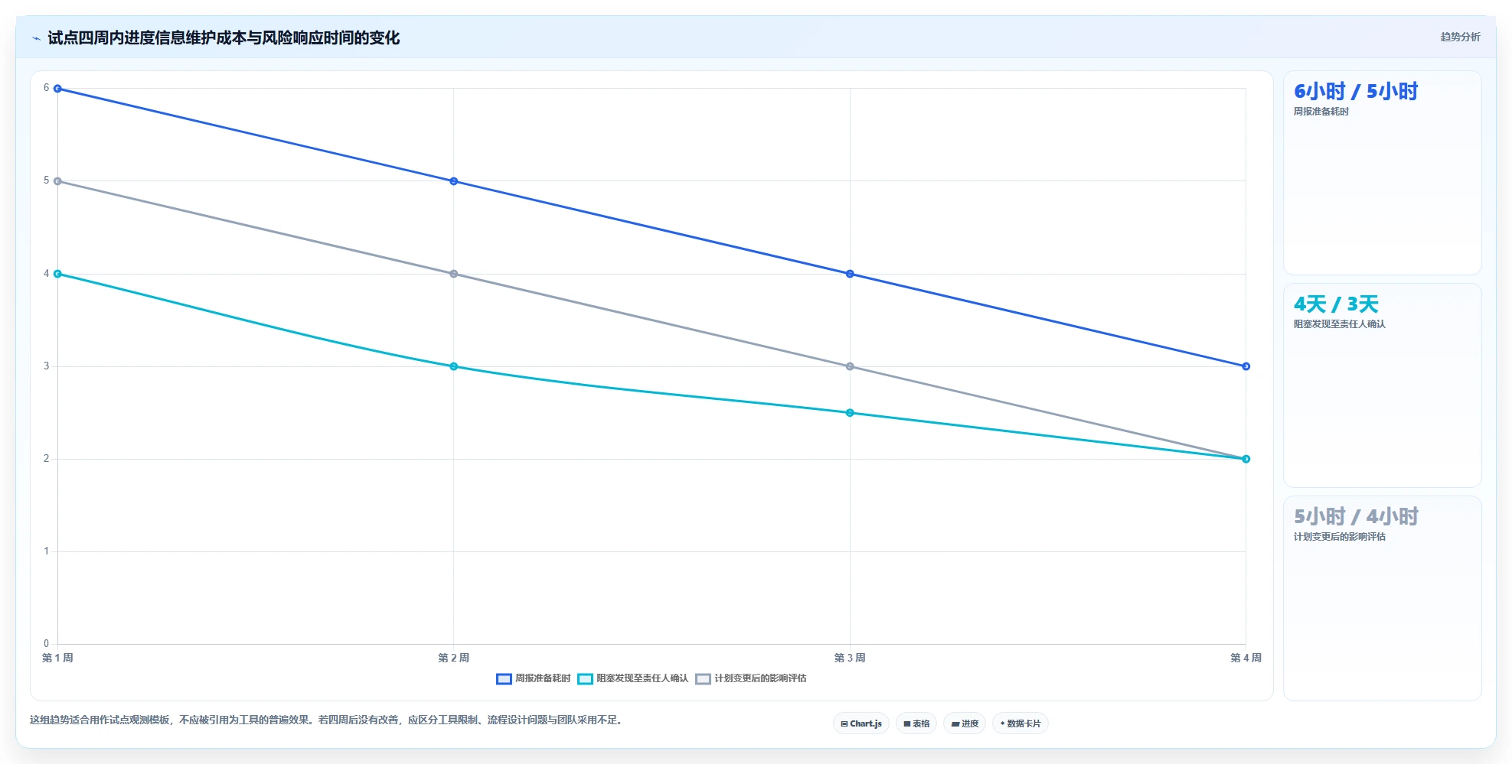The width and height of the screenshot is (1512, 764).
Task: Select the gray data point at week 1, value 5
Action: tap(57, 181)
